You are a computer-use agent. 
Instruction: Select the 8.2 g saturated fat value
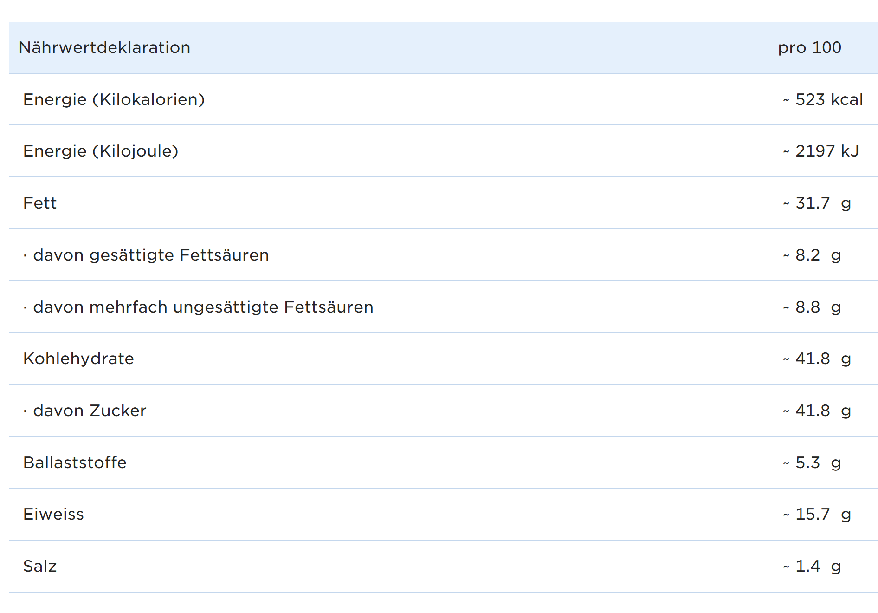(x=812, y=255)
